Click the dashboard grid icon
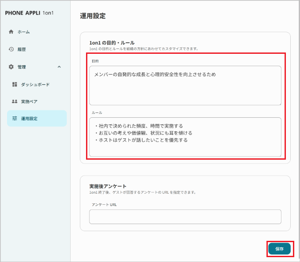300x262 pixels. [x=15, y=84]
